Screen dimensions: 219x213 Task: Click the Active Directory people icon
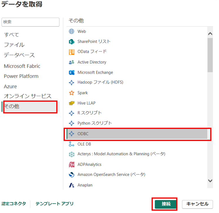72,62
